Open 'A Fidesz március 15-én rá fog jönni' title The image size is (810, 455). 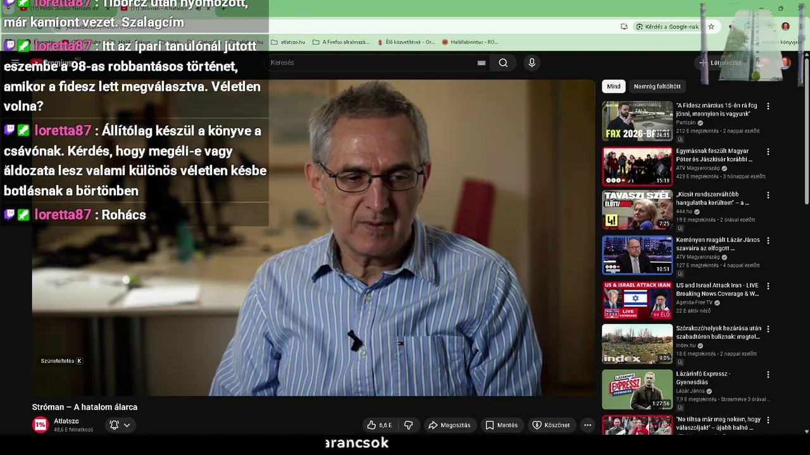point(716,110)
